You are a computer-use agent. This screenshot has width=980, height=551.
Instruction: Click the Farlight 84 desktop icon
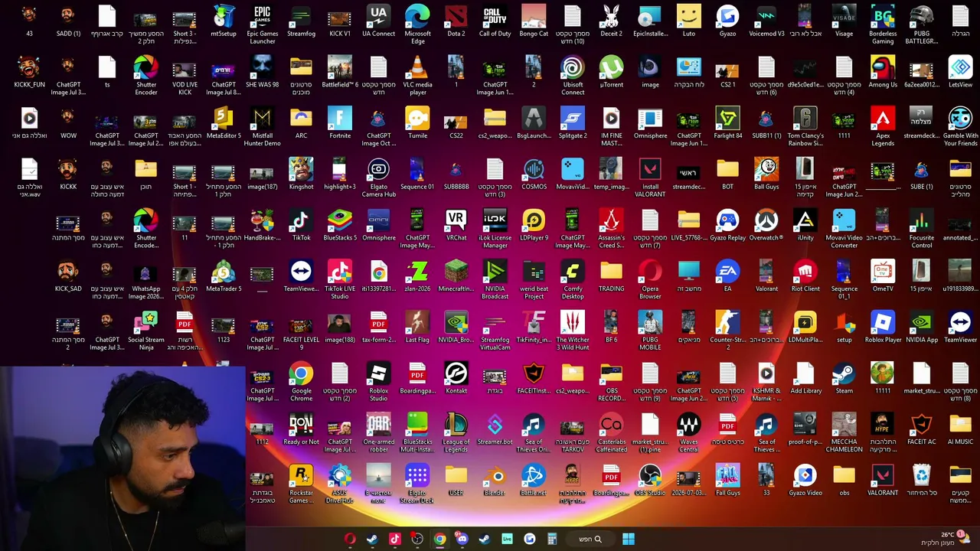point(727,123)
